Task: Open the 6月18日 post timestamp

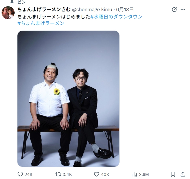Action: coord(125,9)
